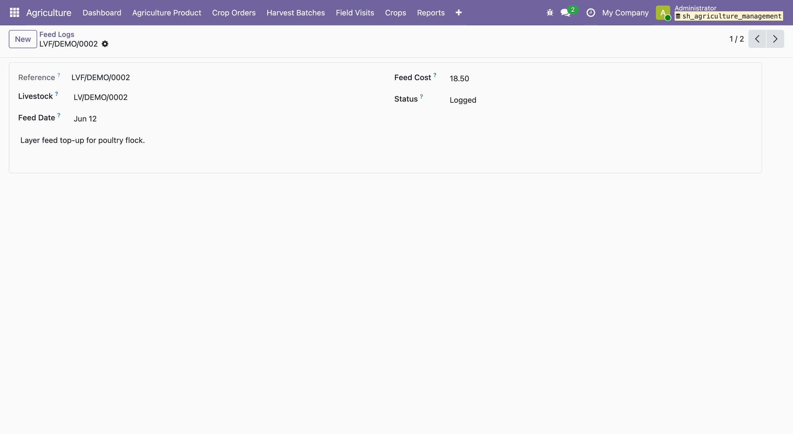Screen dimensions: 793x434
Task: Open the Reports menu
Action: 431,13
